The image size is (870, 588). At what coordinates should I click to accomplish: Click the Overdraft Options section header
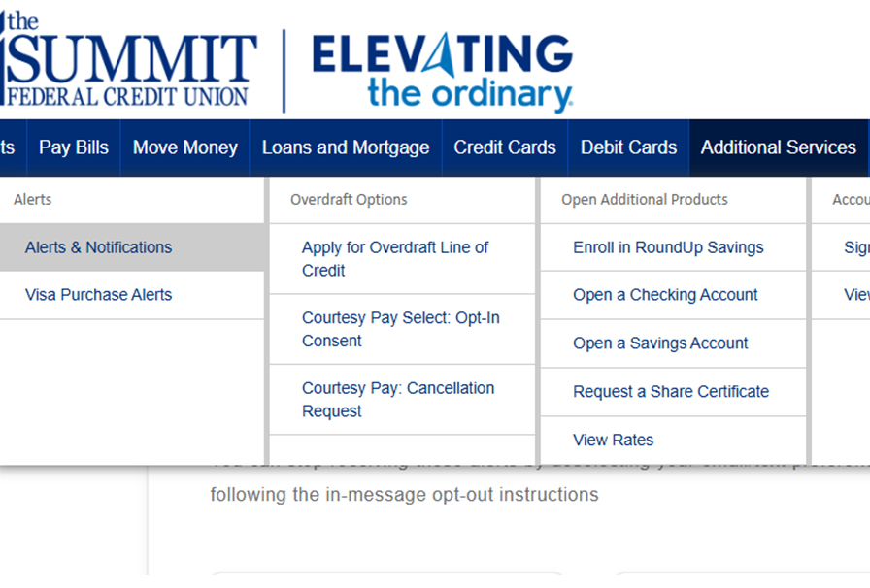349,200
